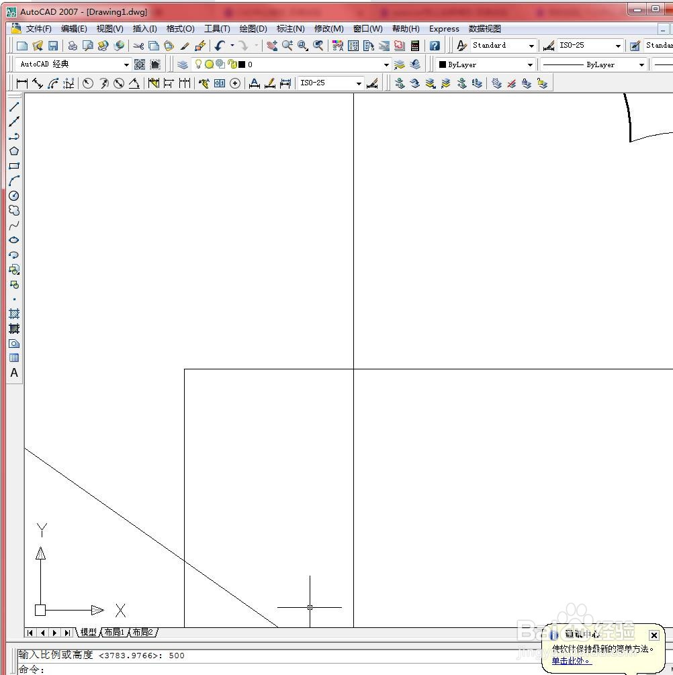Open the undo history dropdown arrow
Image resolution: width=673 pixels, height=675 pixels.
232,45
